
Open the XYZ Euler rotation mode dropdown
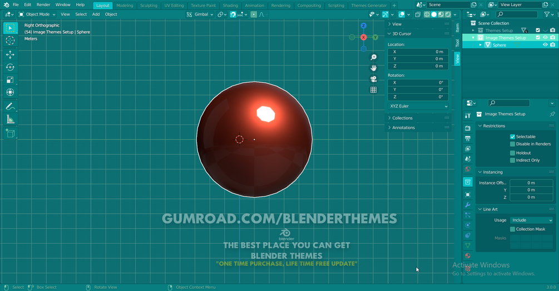418,107
